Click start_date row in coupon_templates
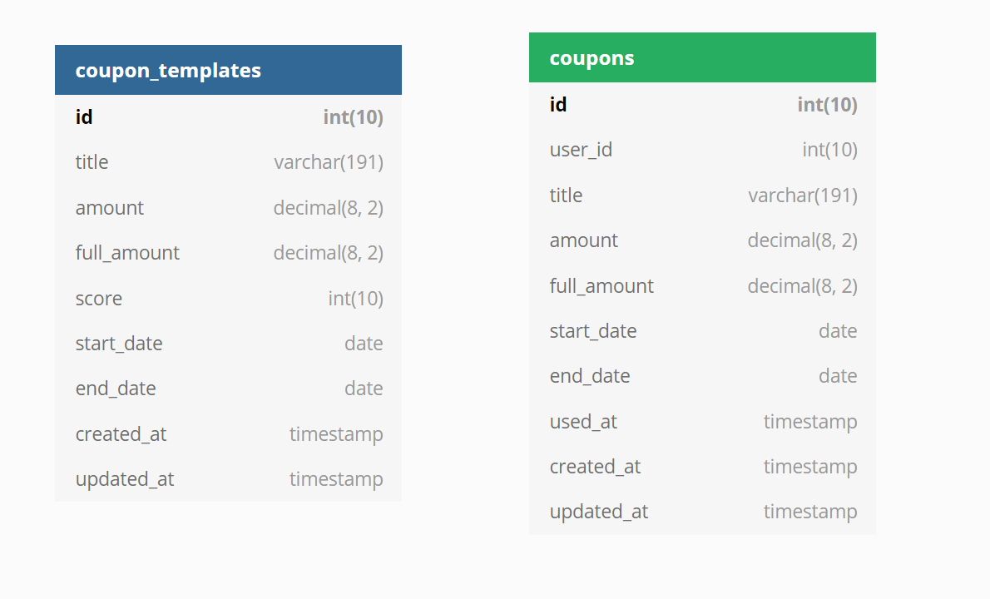Image resolution: width=990 pixels, height=599 pixels. tap(228, 344)
